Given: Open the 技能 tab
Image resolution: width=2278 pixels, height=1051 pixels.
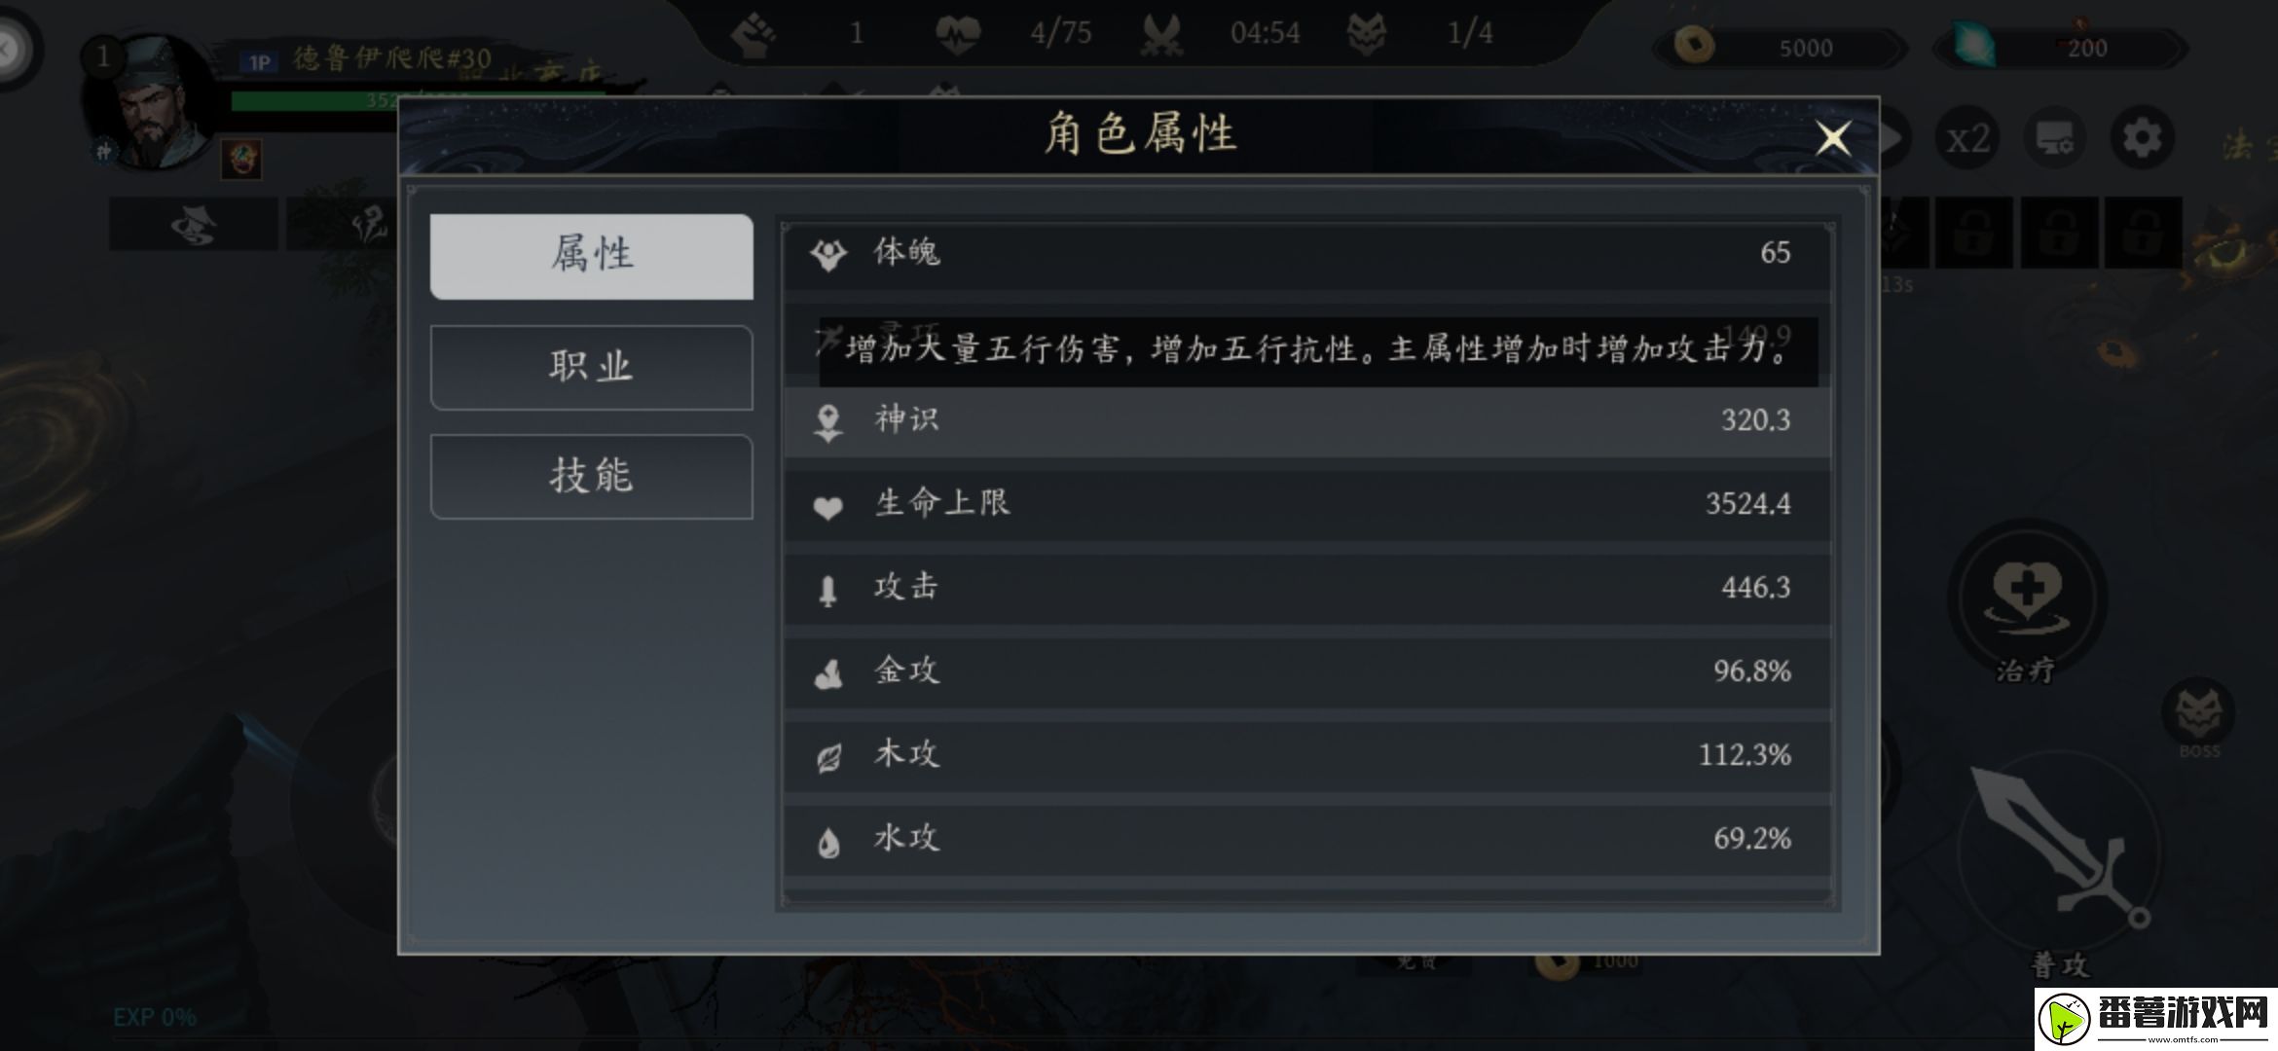Looking at the screenshot, I should (590, 476).
